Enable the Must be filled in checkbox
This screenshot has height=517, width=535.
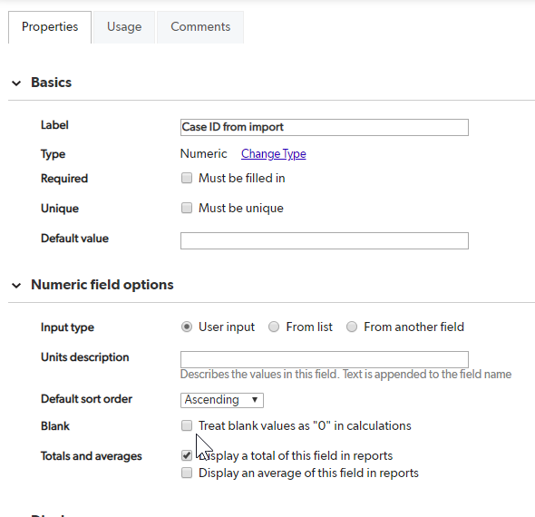pos(187,178)
